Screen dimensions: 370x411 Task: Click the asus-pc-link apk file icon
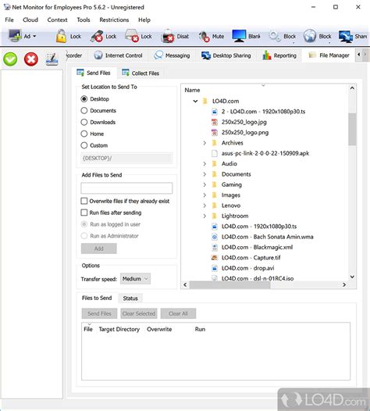click(215, 153)
